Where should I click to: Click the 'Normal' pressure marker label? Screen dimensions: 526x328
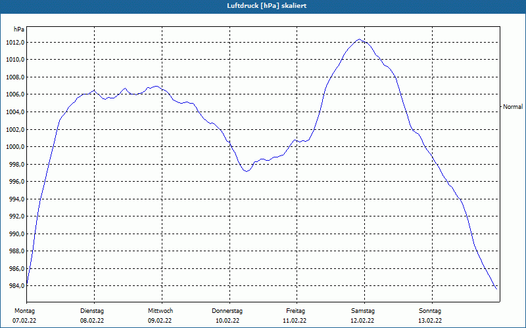[x=513, y=106]
